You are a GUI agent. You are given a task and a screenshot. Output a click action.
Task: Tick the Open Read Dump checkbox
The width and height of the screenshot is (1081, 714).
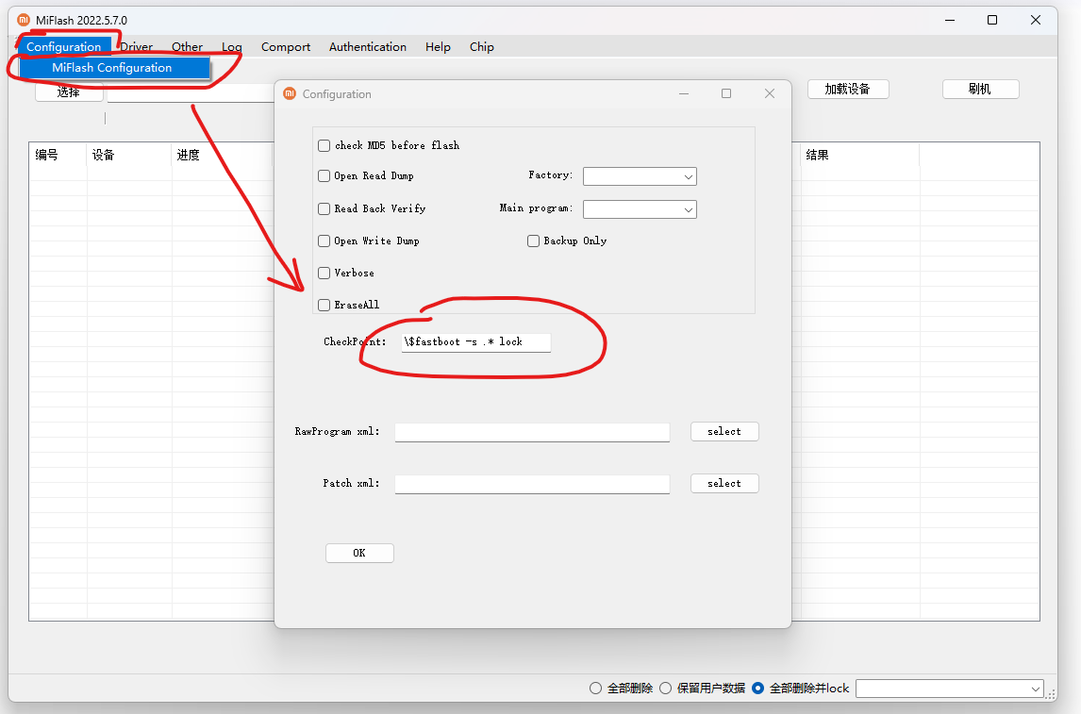[324, 175]
